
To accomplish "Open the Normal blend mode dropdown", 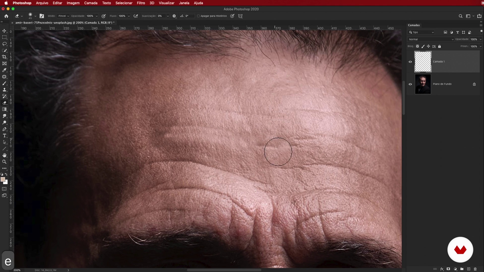I will coord(431,39).
